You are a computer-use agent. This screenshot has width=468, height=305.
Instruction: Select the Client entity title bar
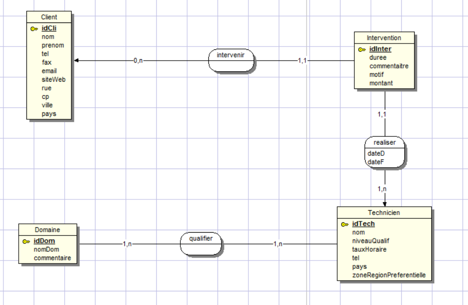click(x=49, y=17)
